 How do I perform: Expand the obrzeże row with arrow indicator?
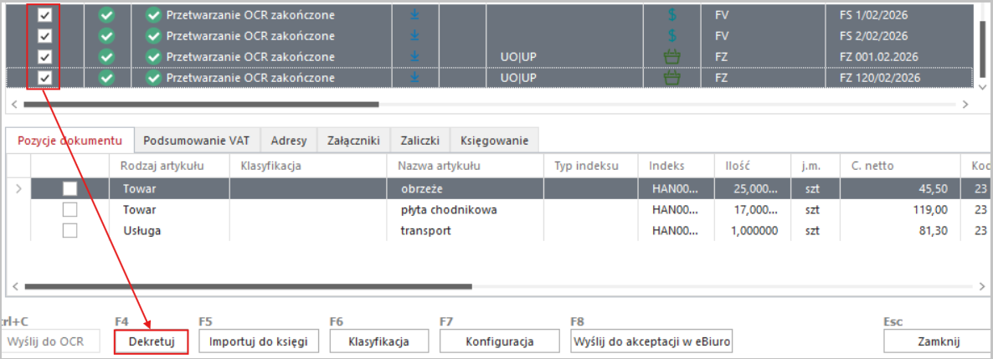click(18, 188)
